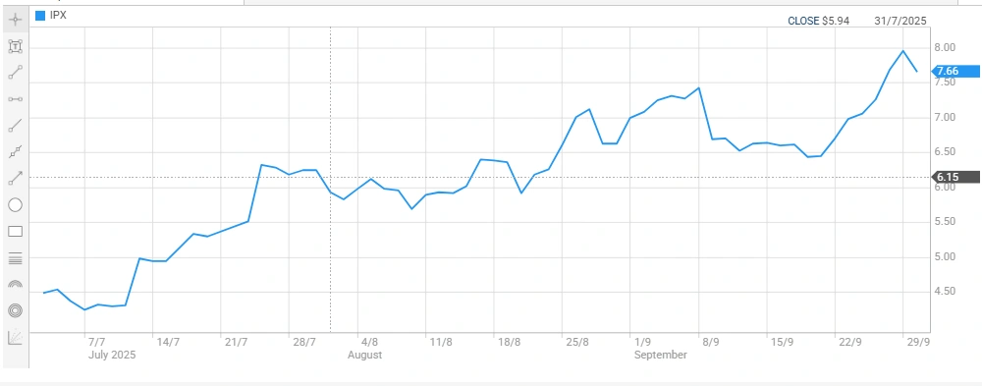This screenshot has width=982, height=386.
Task: Click the 6.15 crosshair price label
Action: click(x=956, y=178)
